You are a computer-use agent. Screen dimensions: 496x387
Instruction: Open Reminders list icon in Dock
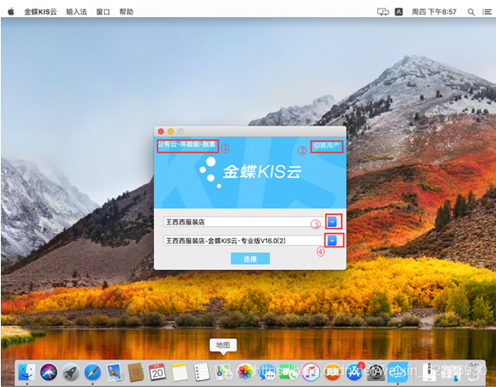201,372
